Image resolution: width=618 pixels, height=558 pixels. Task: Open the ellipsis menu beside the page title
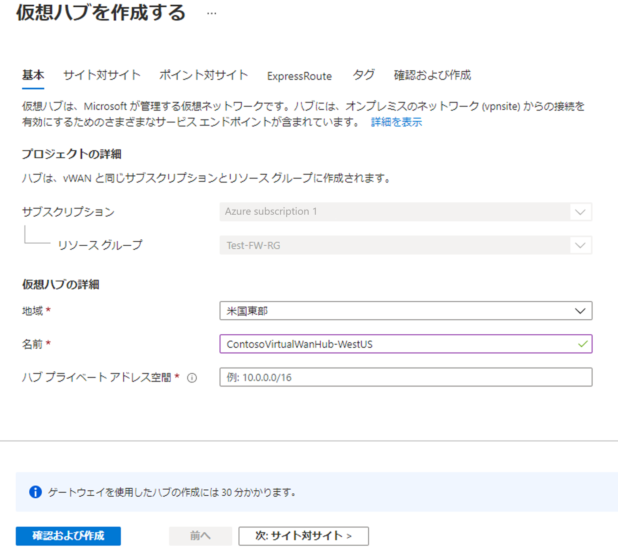click(x=211, y=13)
